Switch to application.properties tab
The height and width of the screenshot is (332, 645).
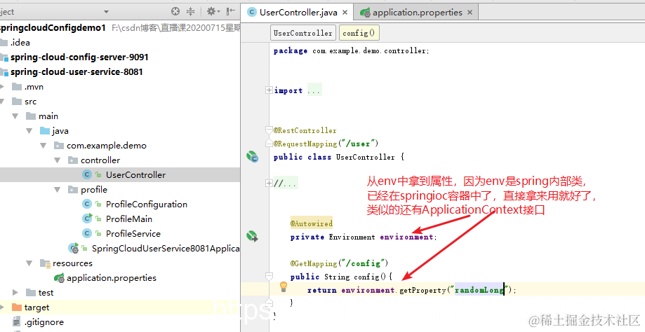tap(417, 13)
